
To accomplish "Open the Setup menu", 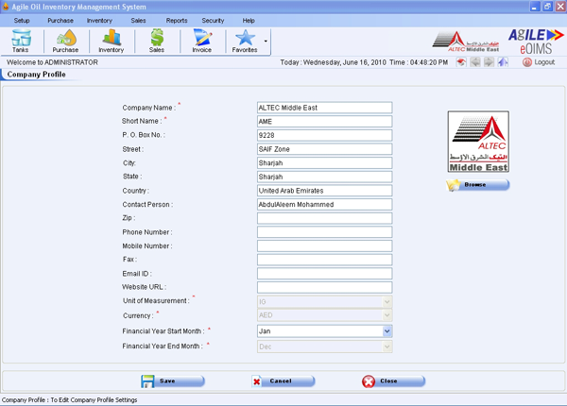I will point(22,21).
